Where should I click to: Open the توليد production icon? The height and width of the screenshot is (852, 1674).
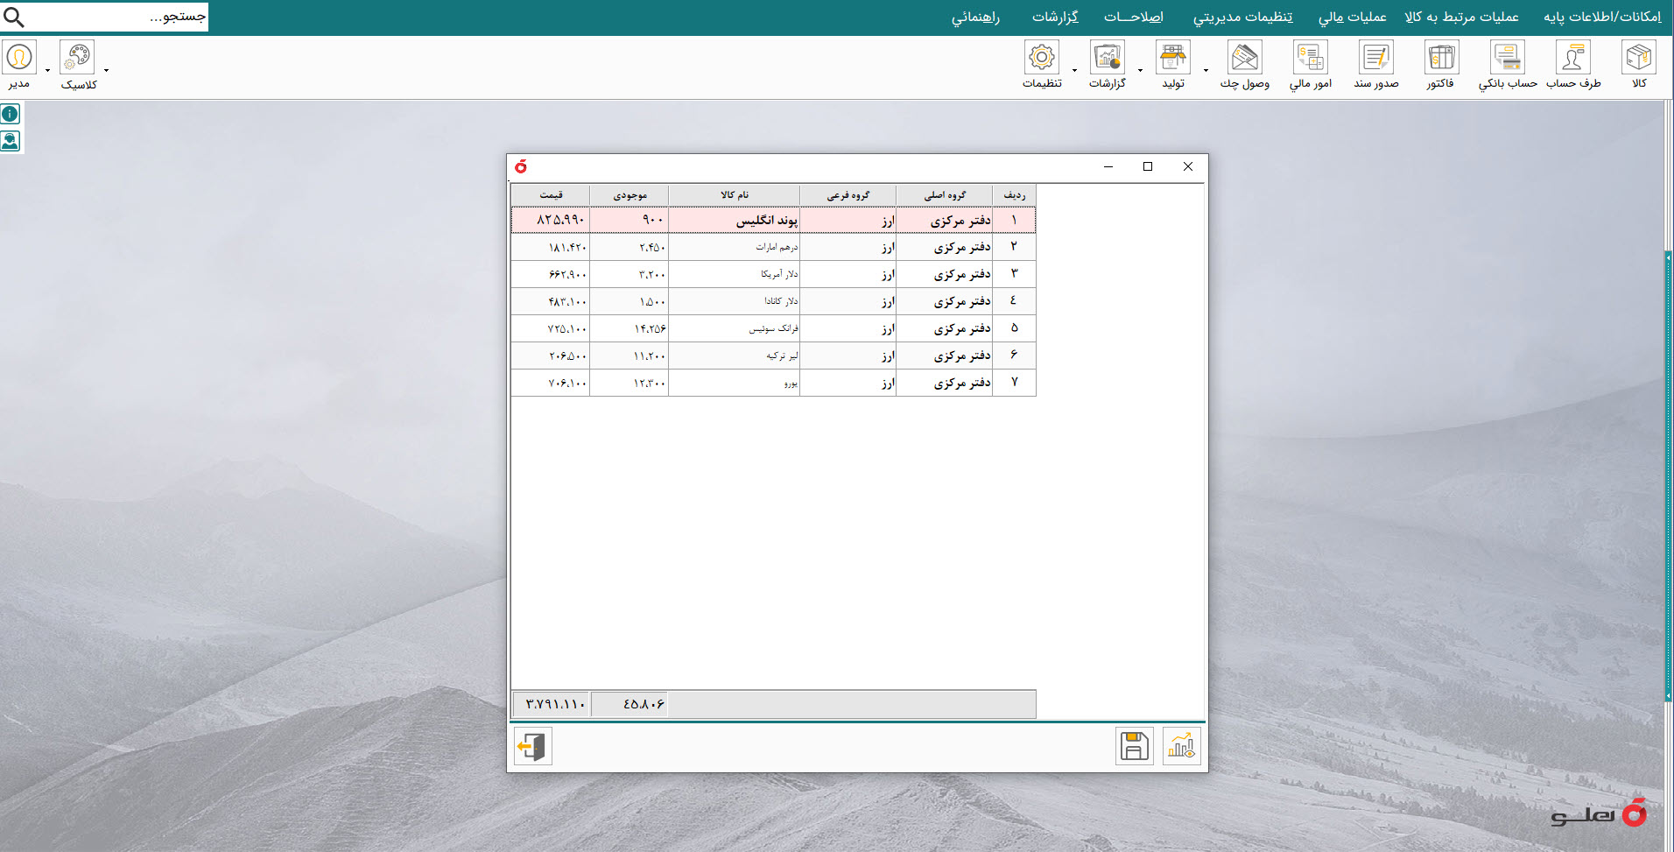click(x=1172, y=58)
